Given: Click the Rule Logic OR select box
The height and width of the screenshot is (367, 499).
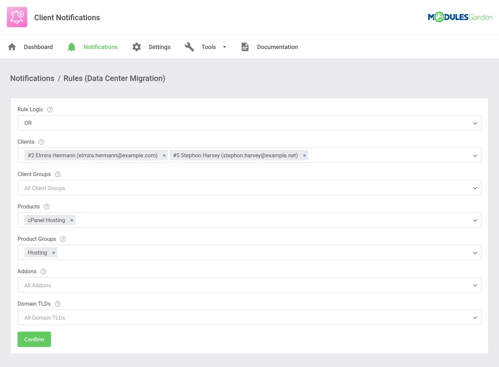Looking at the screenshot, I should [249, 123].
